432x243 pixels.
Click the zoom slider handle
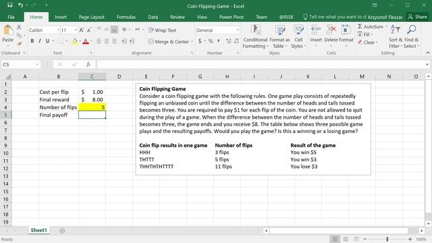coord(387,239)
